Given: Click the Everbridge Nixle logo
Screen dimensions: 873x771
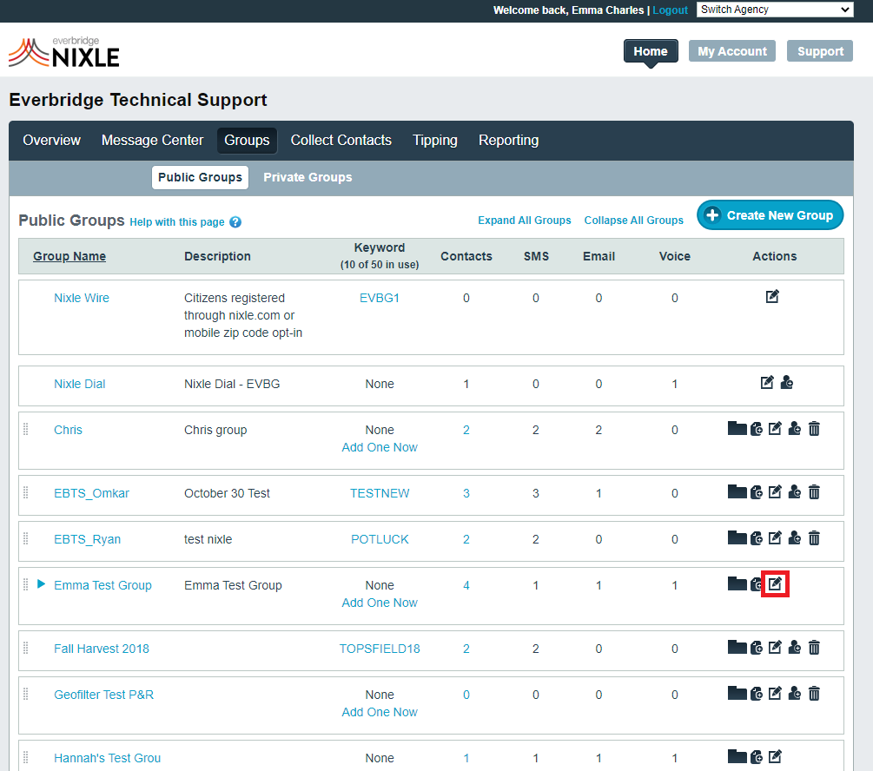Looking at the screenshot, I should click(x=64, y=53).
